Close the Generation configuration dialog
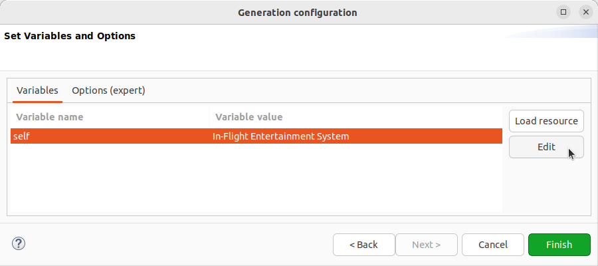The height and width of the screenshot is (266, 598). 585,12
